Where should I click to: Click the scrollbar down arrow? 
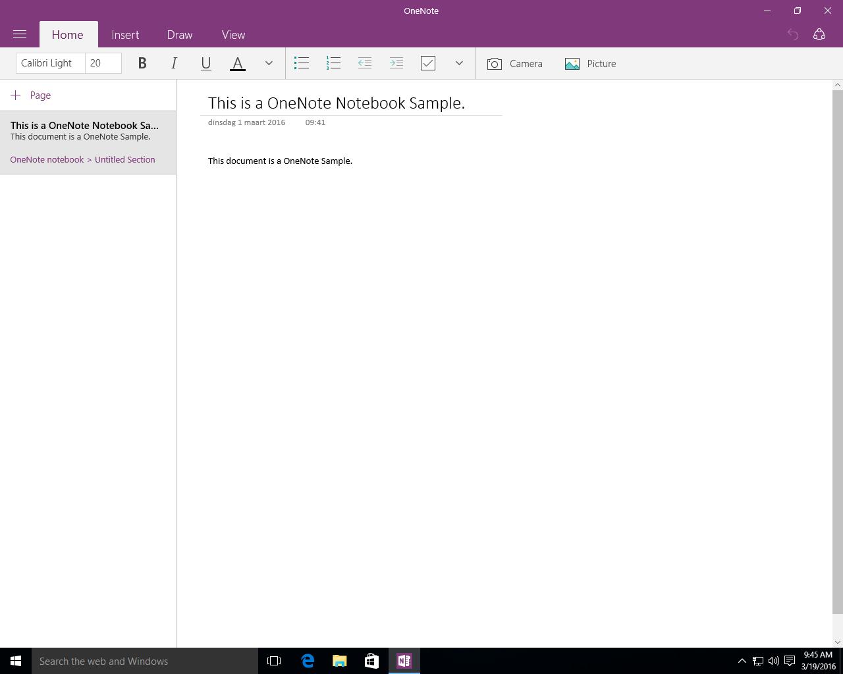coord(838,642)
